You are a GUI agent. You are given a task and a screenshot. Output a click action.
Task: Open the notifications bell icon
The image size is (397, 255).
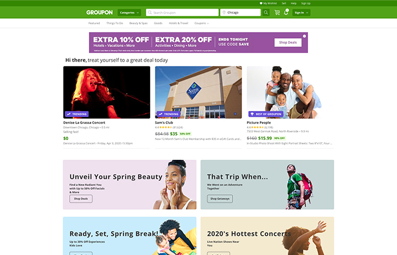(x=286, y=12)
